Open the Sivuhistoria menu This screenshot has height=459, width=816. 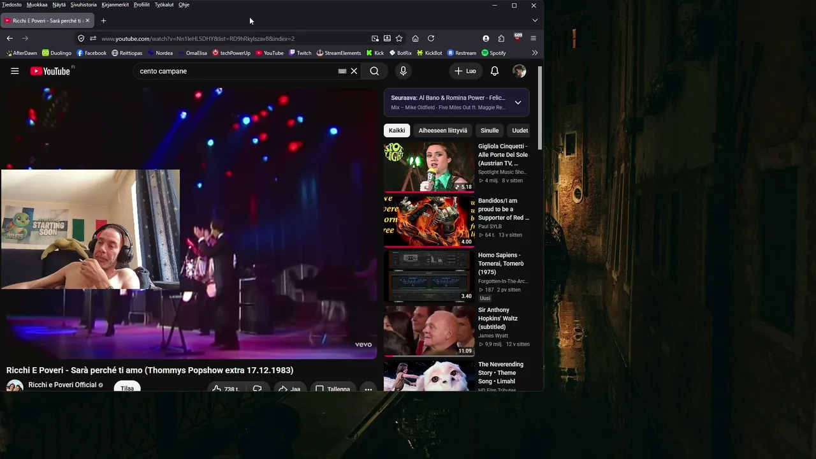click(x=84, y=4)
